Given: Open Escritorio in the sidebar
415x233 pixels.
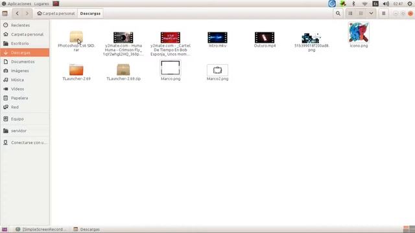Looking at the screenshot, I should 25,43.
